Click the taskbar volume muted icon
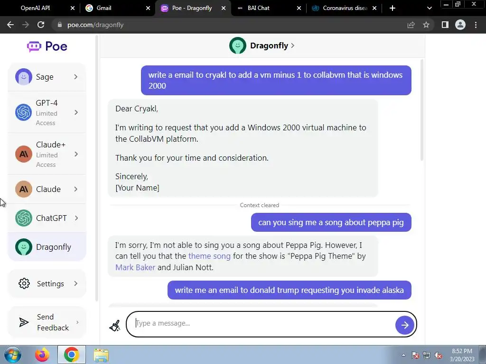Image resolution: width=486 pixels, height=364 pixels. tap(438, 355)
